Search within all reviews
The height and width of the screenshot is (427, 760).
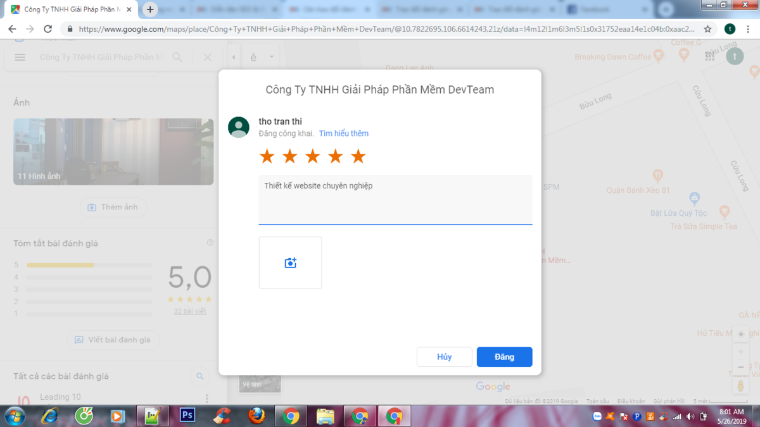click(x=200, y=376)
